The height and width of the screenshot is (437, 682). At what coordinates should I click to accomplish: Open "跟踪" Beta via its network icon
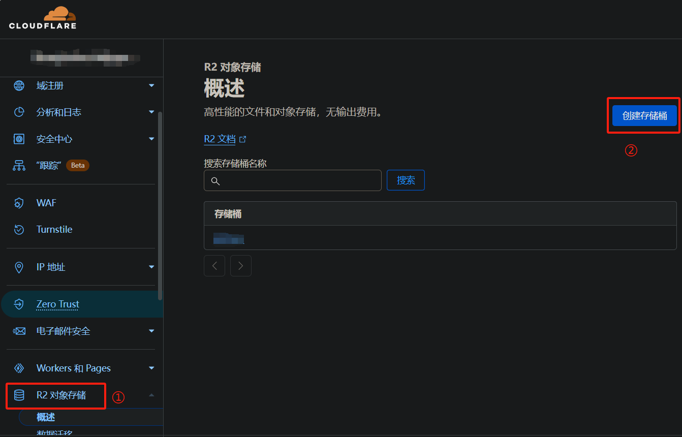[x=19, y=165]
